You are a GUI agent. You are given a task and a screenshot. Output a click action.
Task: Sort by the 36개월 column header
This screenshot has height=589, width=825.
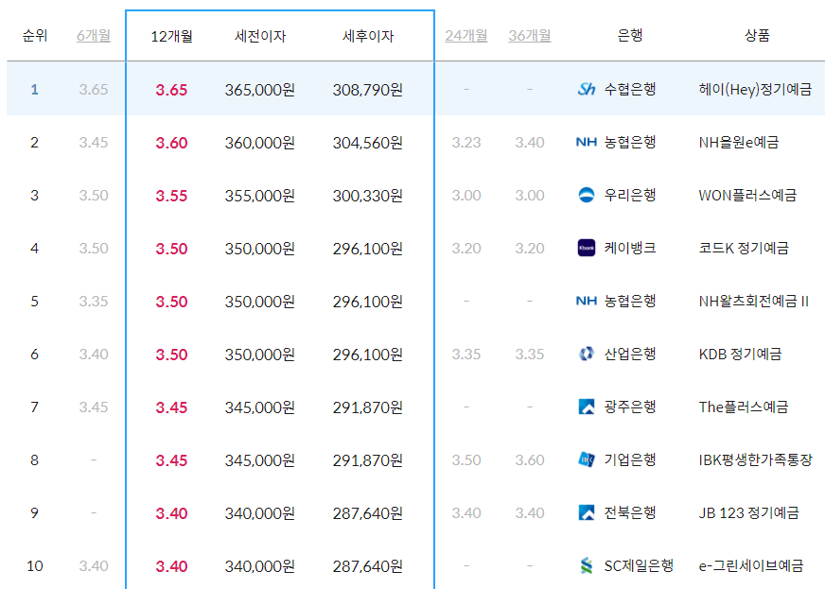[530, 36]
